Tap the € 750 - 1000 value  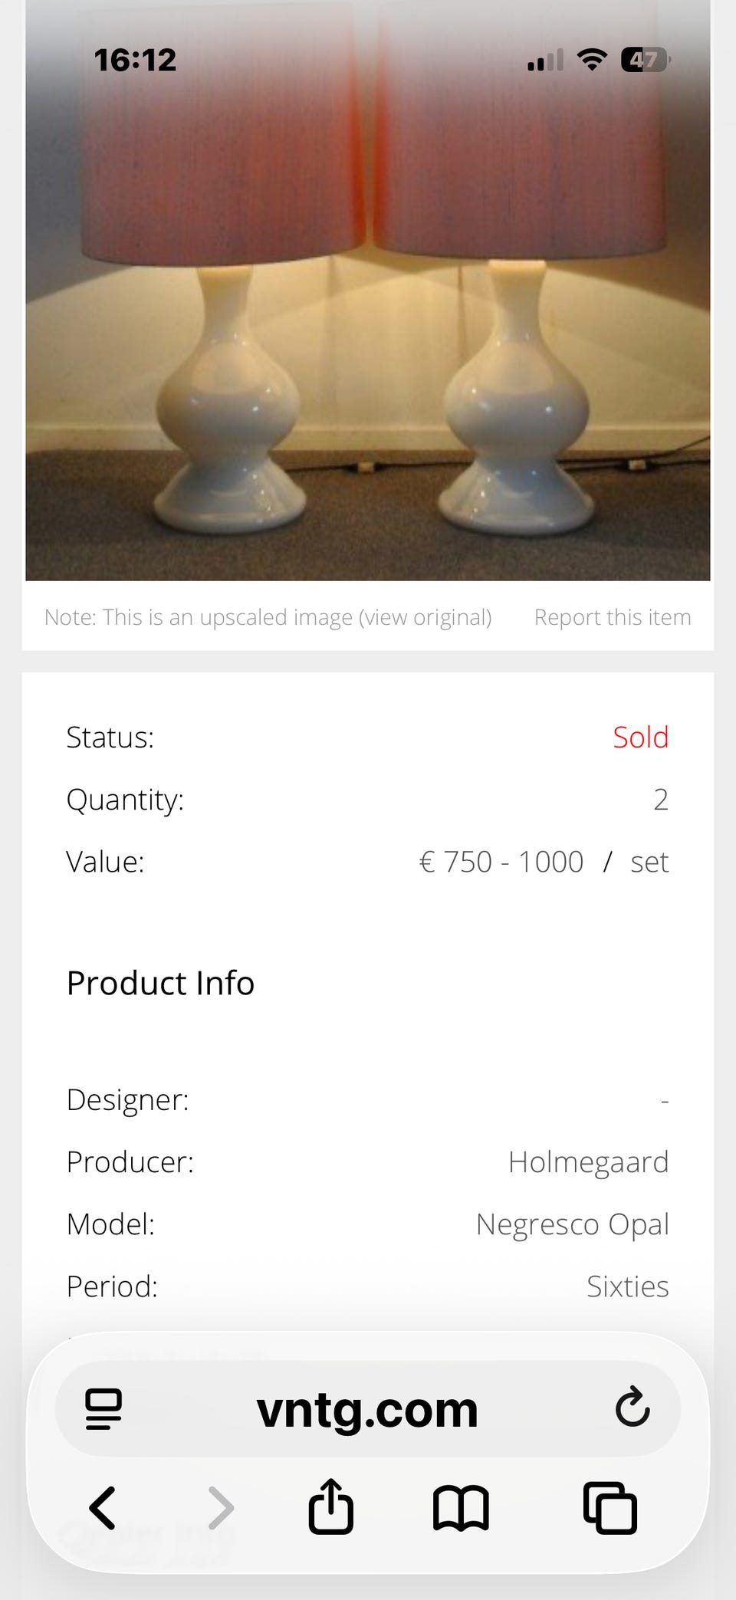click(x=501, y=862)
